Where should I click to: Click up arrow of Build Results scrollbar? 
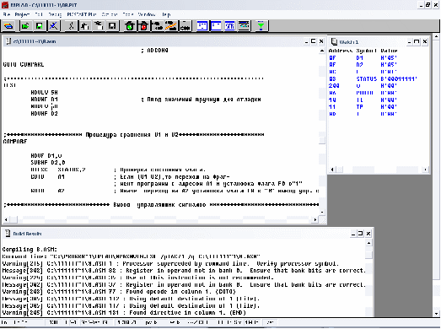coord(368,243)
